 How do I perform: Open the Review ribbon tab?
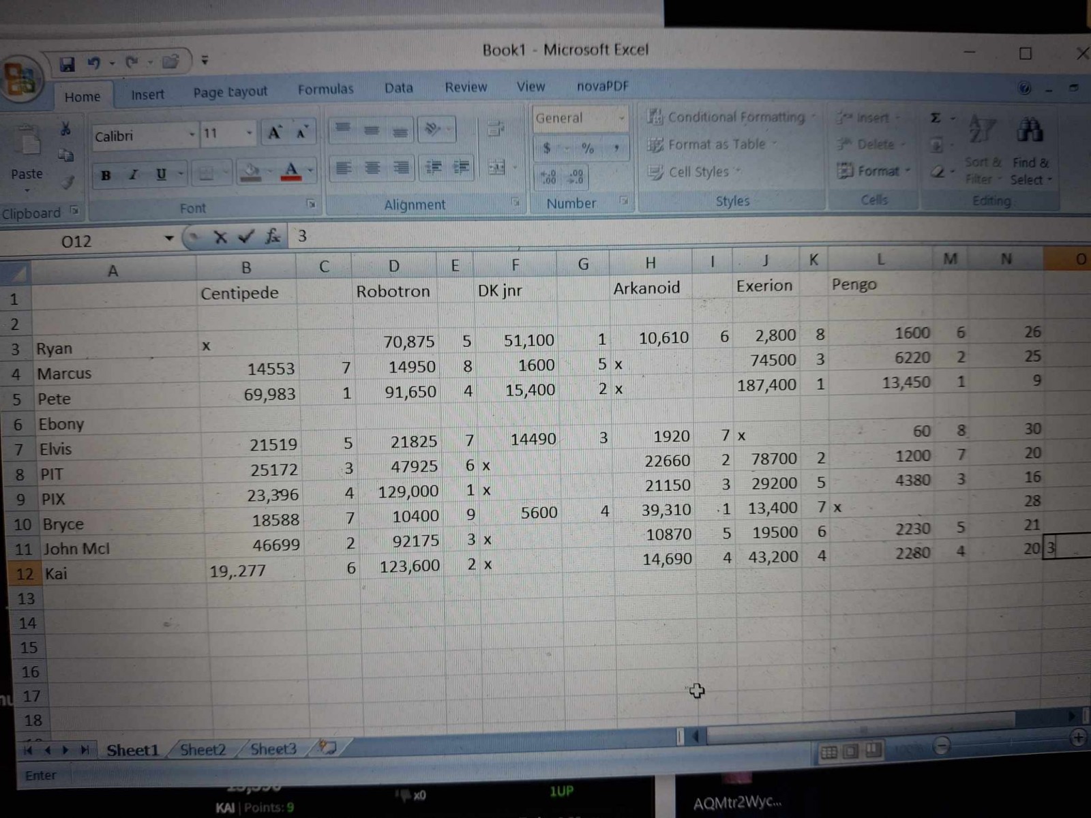[466, 87]
